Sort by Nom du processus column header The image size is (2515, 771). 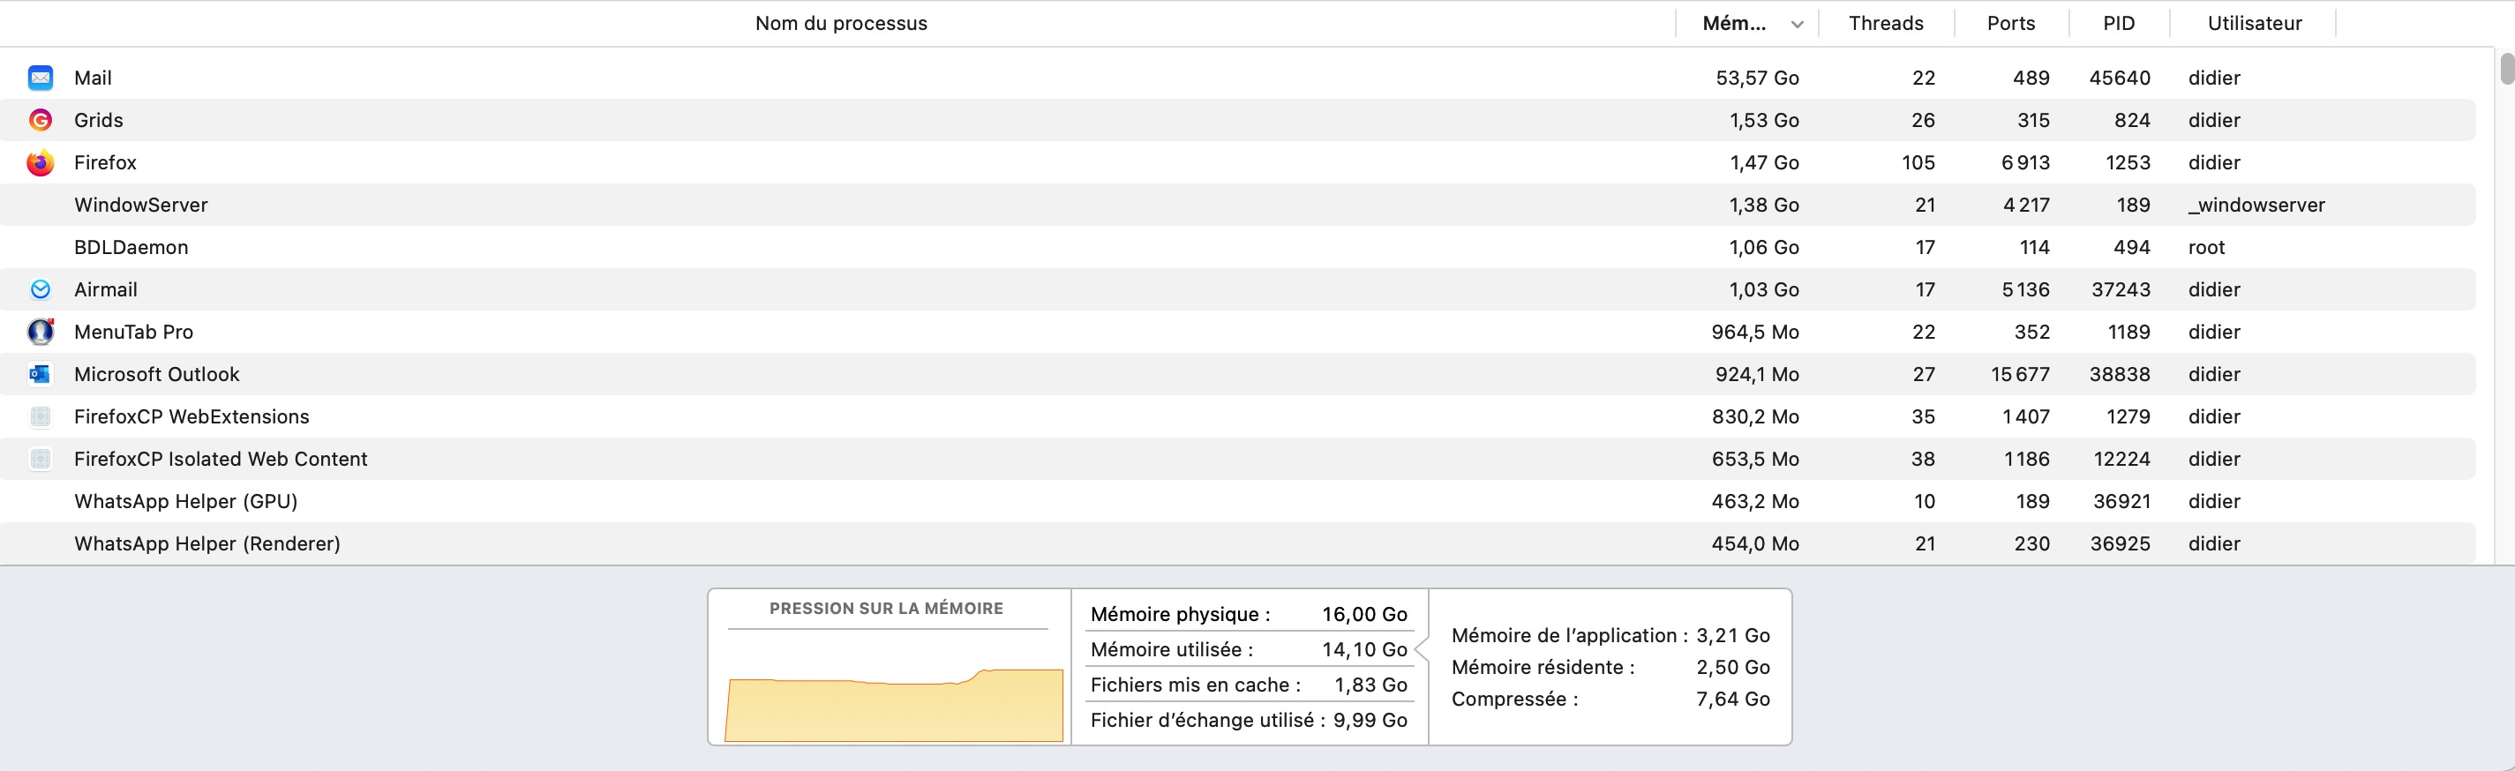[x=841, y=24]
